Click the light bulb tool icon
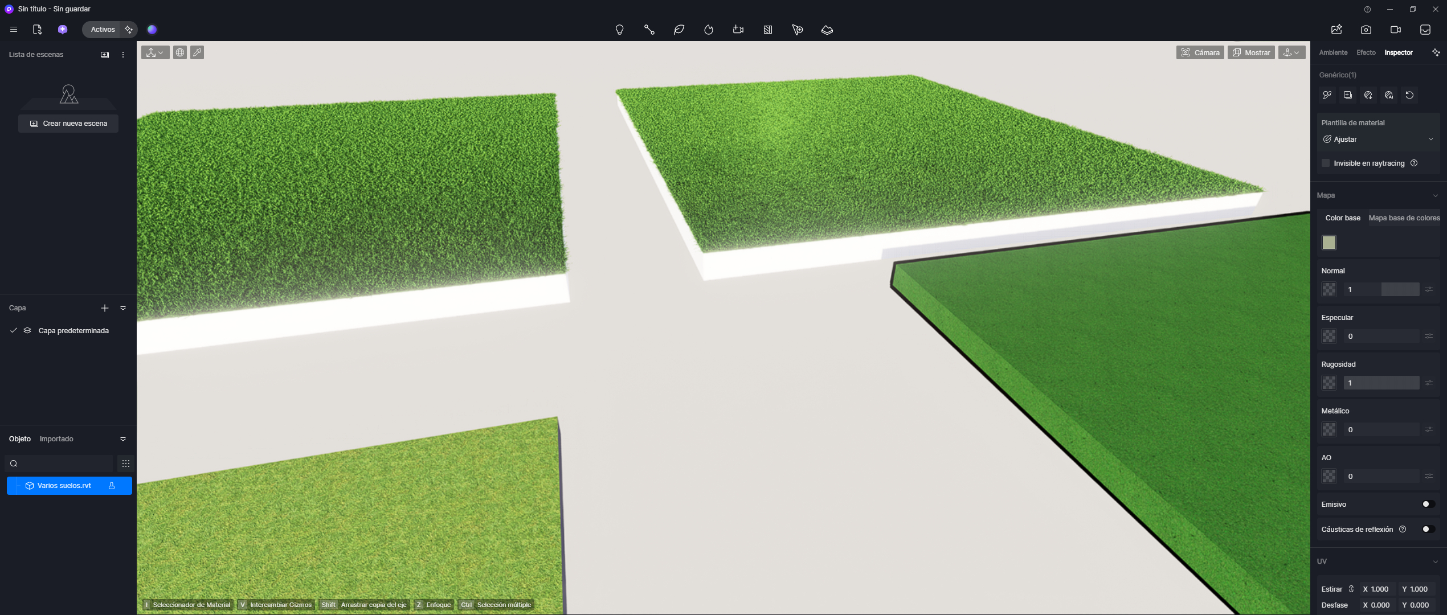The width and height of the screenshot is (1447, 615). click(x=619, y=30)
